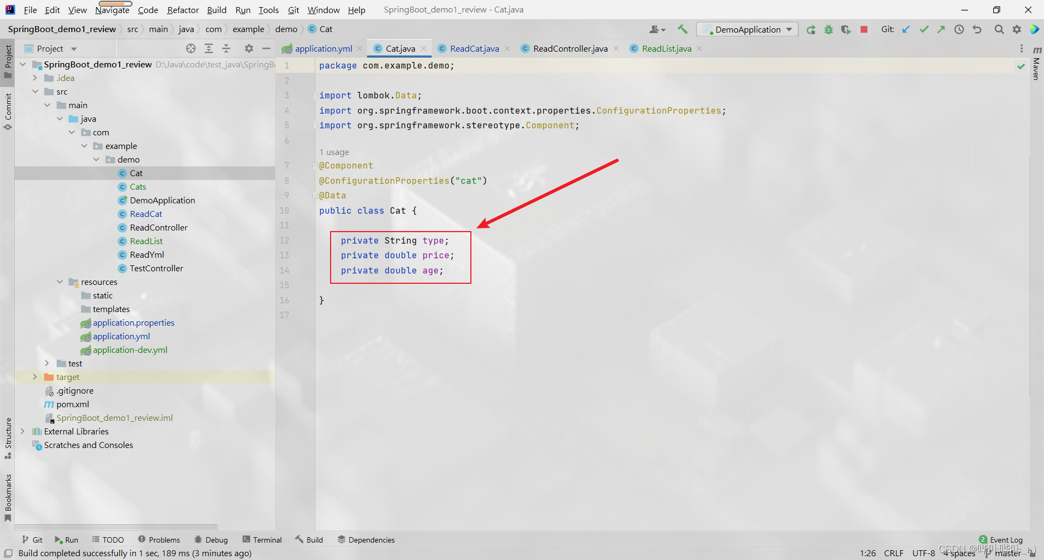Commit changes with green checkmark icon
Image resolution: width=1044 pixels, height=560 pixels.
[924, 29]
